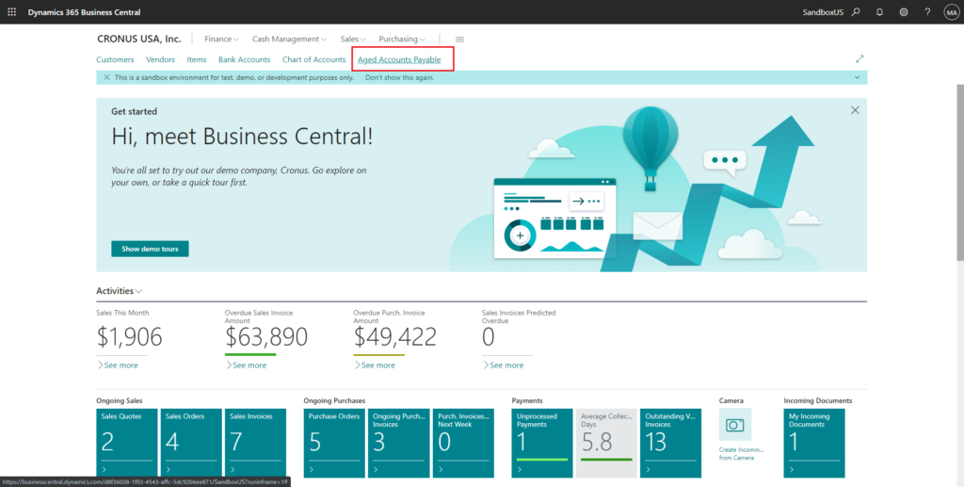Open the Sales Orders tile
Screen dimensions: 964x487
tap(191, 444)
